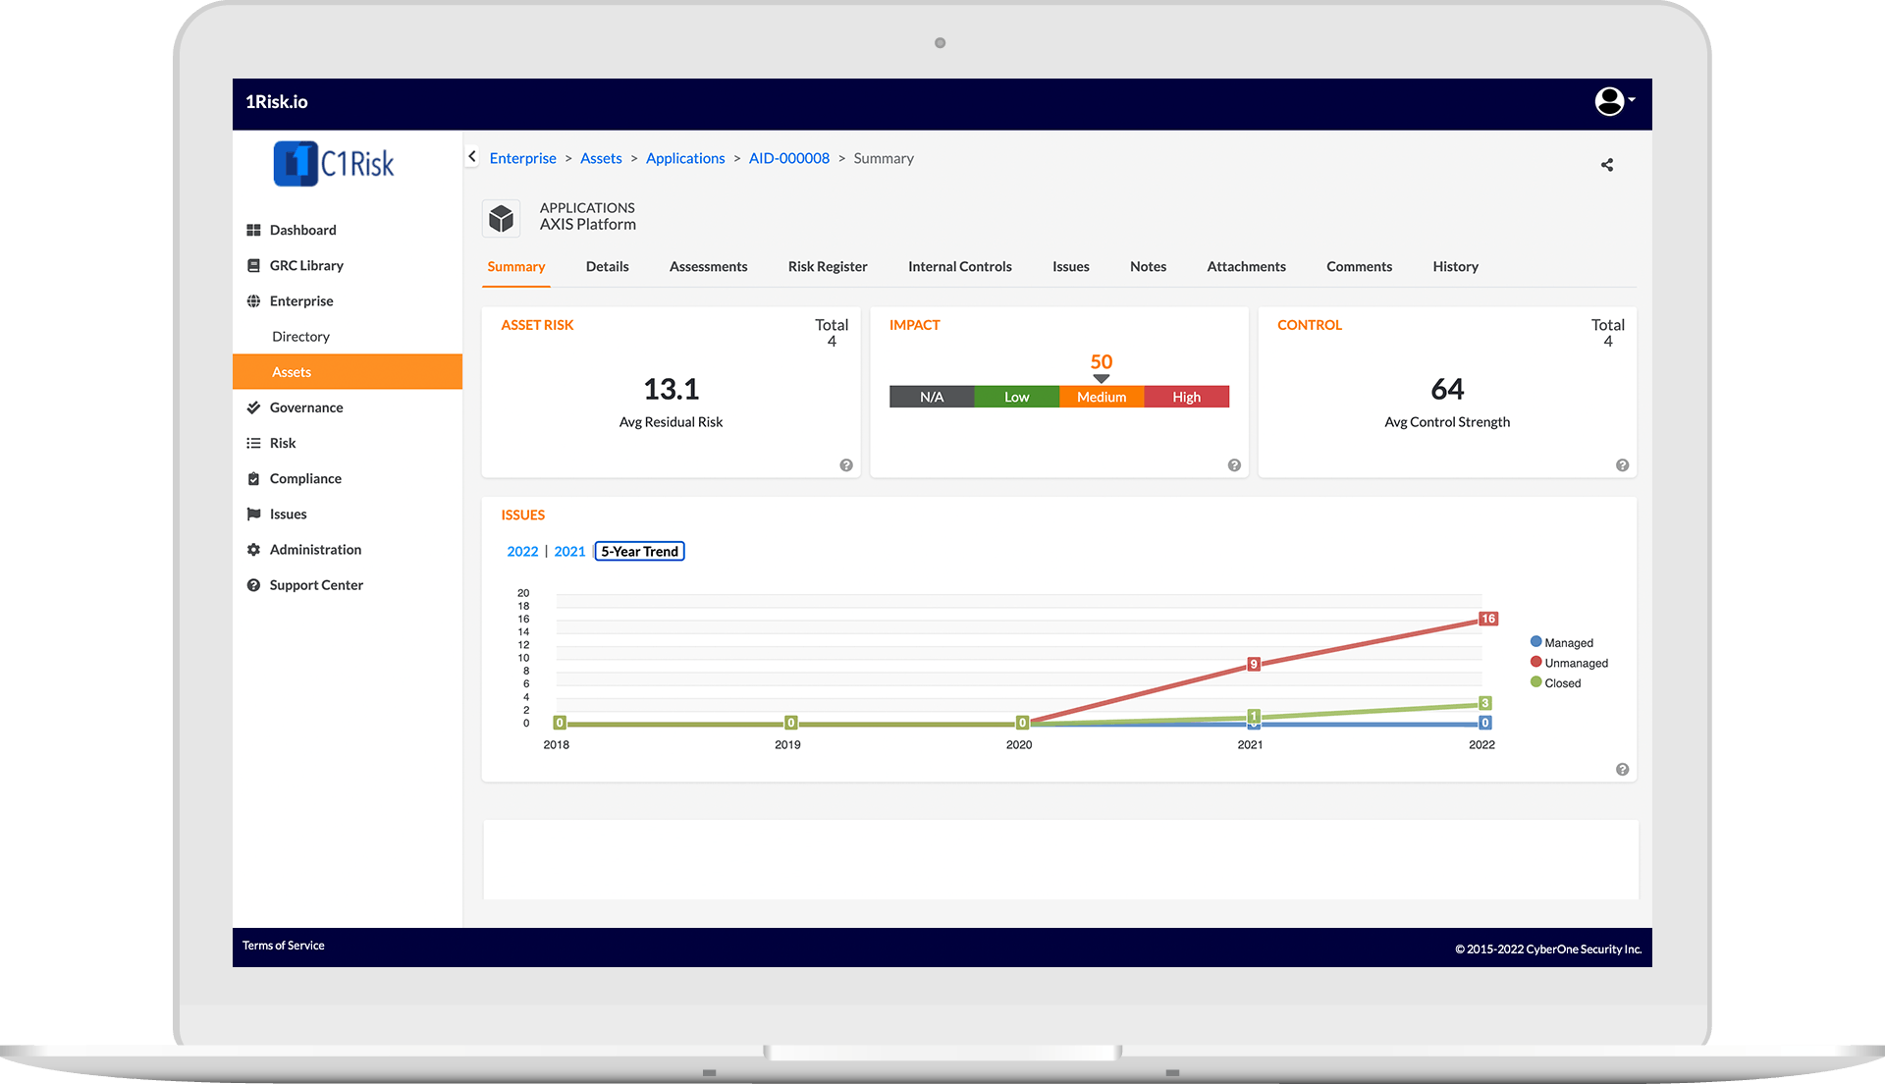The image size is (1885, 1084).
Task: Follow the Applications breadcrumb link
Action: click(x=684, y=158)
